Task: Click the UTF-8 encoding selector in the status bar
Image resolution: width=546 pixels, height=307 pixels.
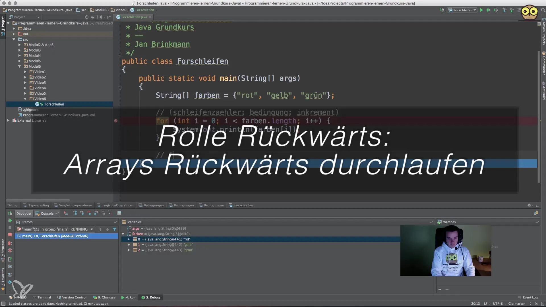Action: [x=499, y=304]
